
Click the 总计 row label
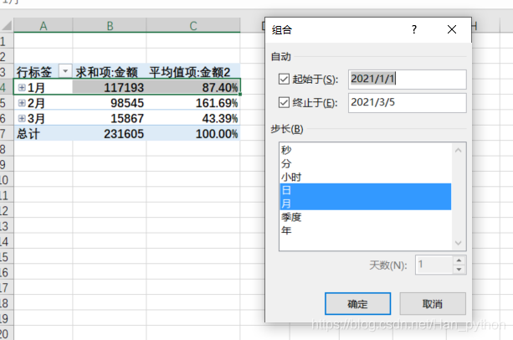coord(28,134)
